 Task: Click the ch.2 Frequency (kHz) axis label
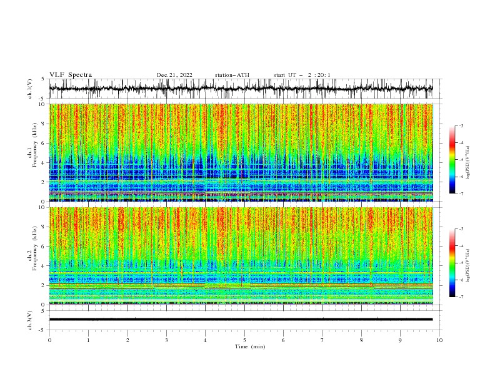click(x=33, y=248)
